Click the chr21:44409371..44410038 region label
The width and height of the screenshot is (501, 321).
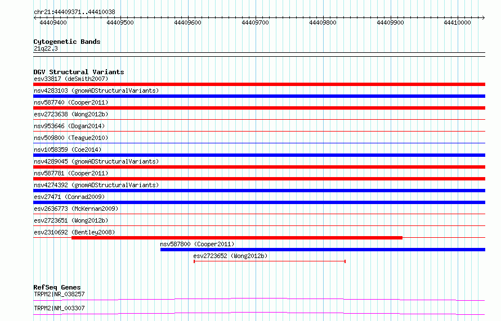pos(74,12)
